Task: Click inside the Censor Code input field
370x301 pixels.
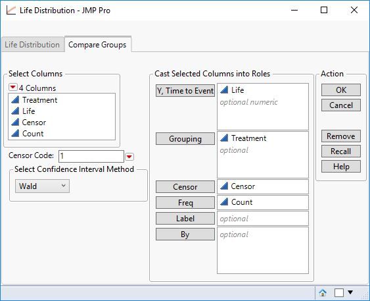Action: coord(91,156)
